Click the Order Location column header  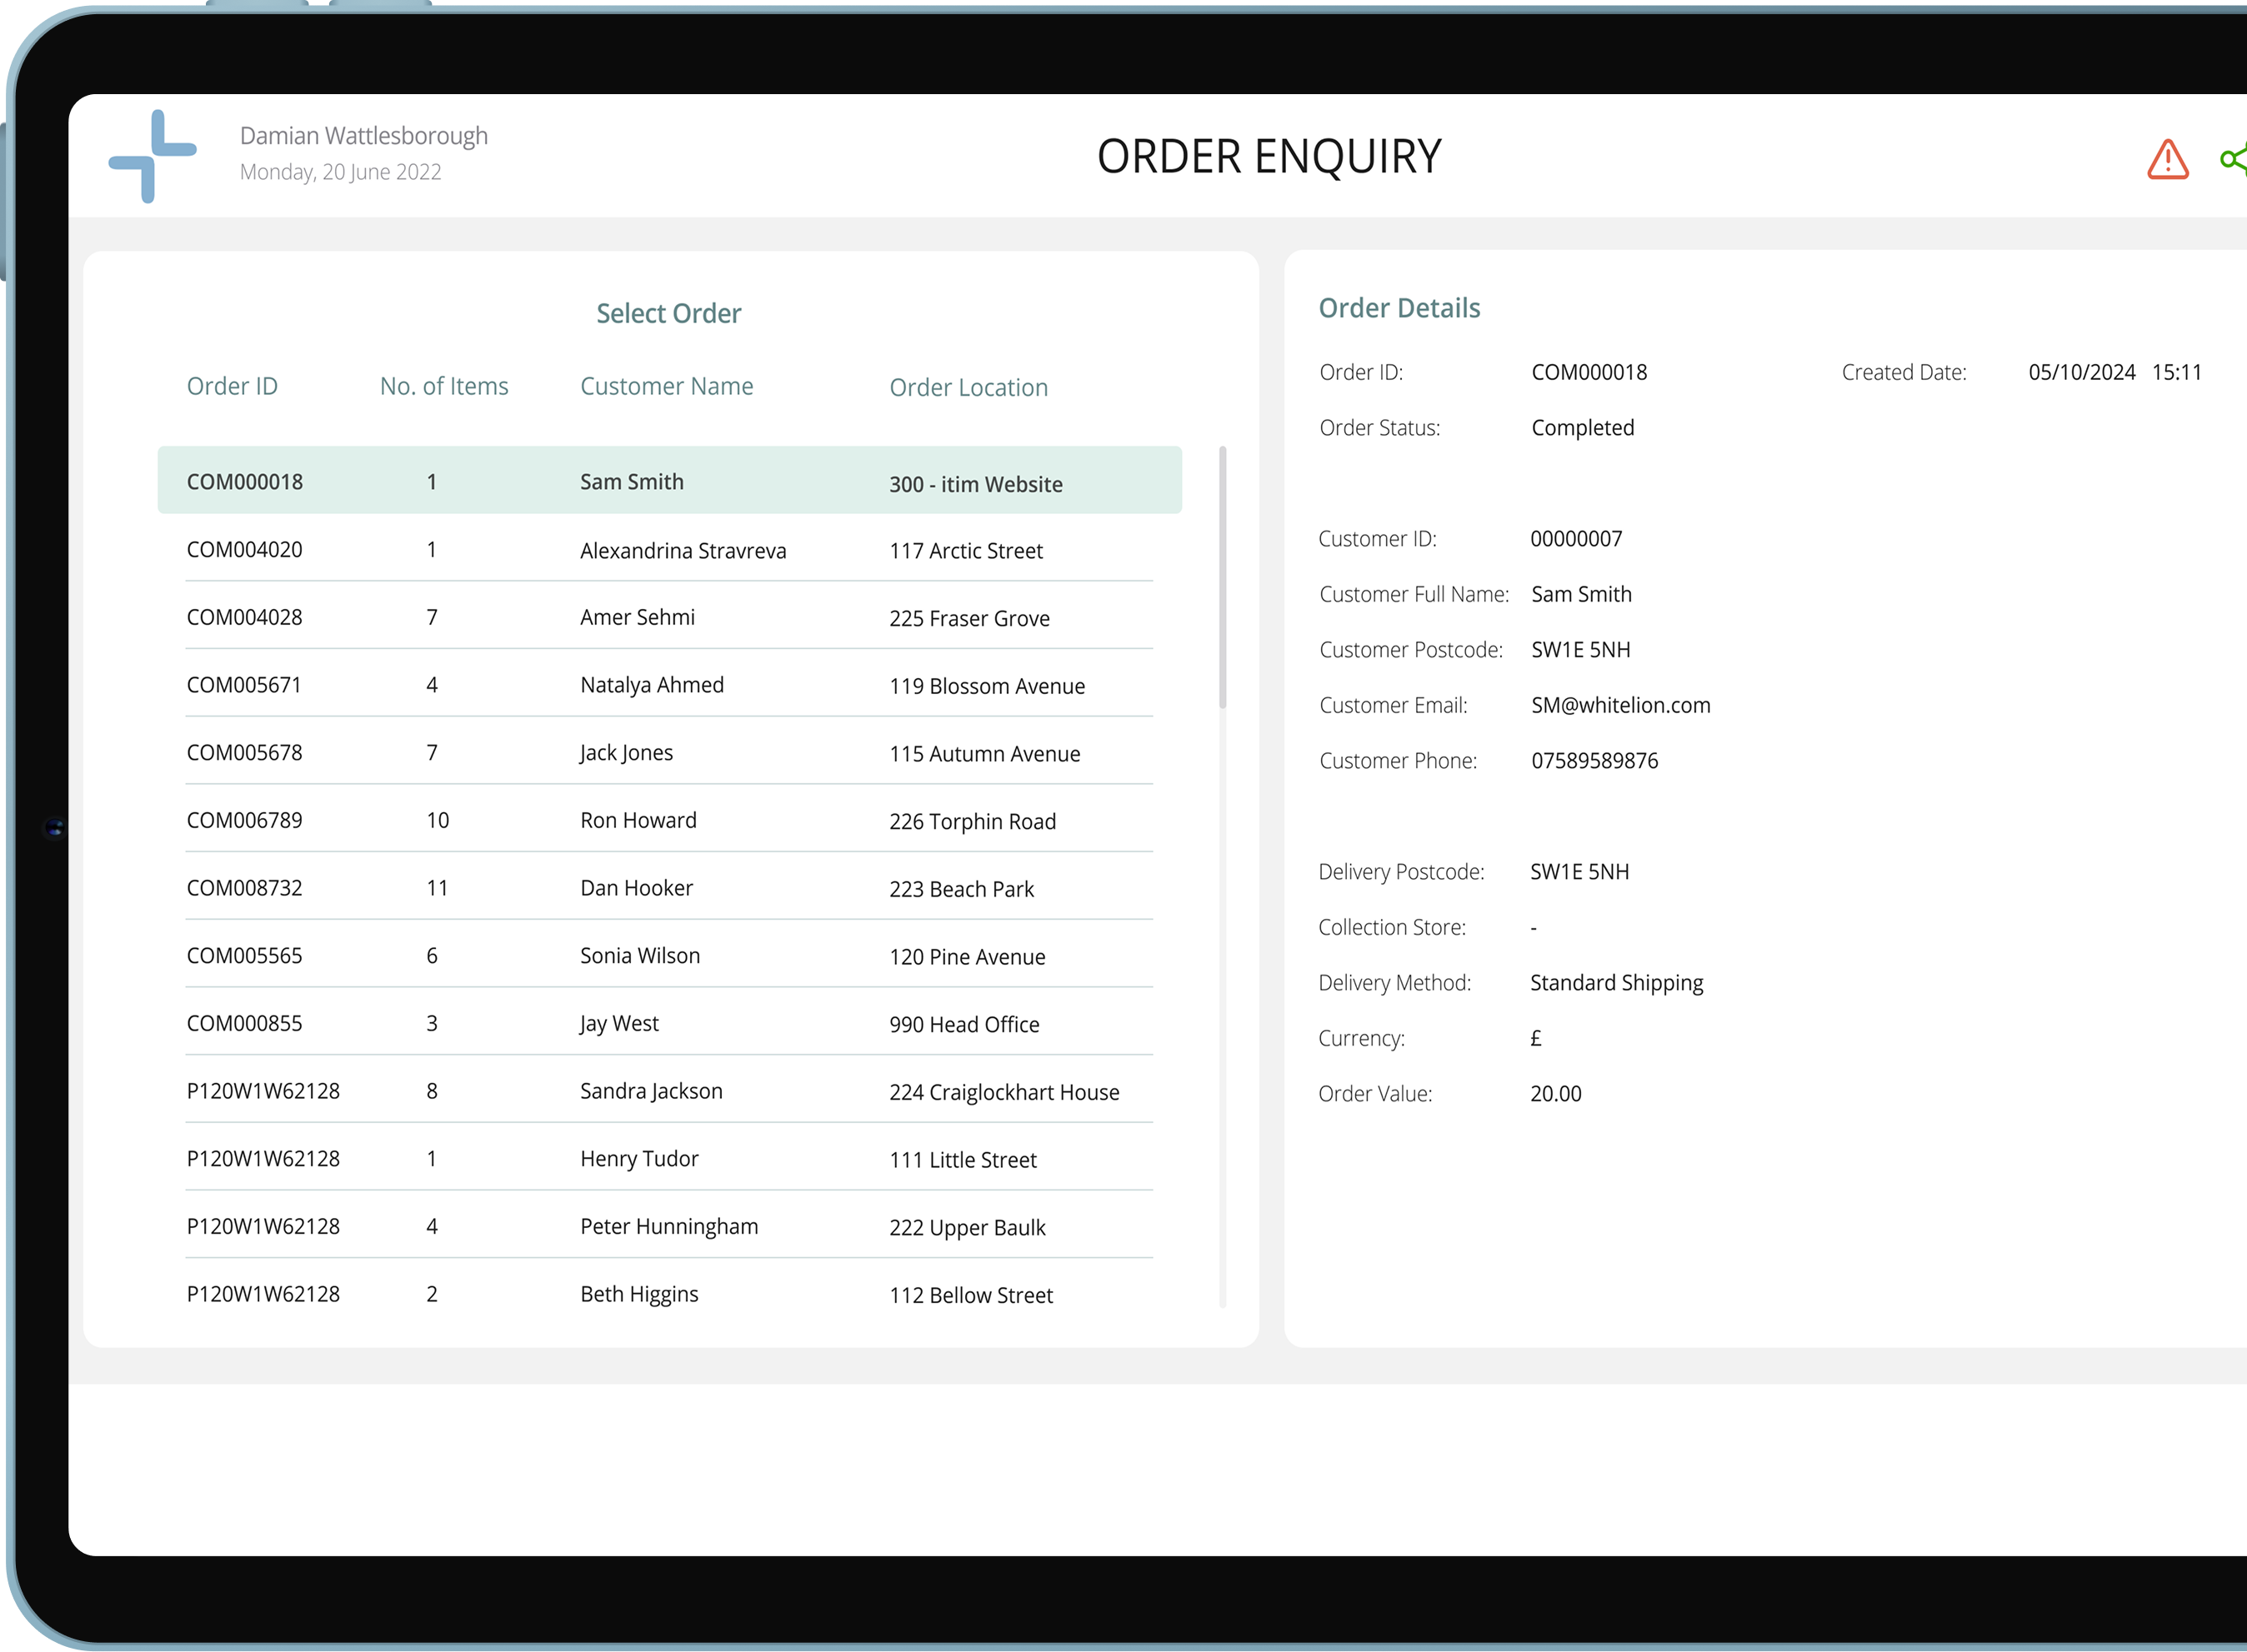coord(968,387)
